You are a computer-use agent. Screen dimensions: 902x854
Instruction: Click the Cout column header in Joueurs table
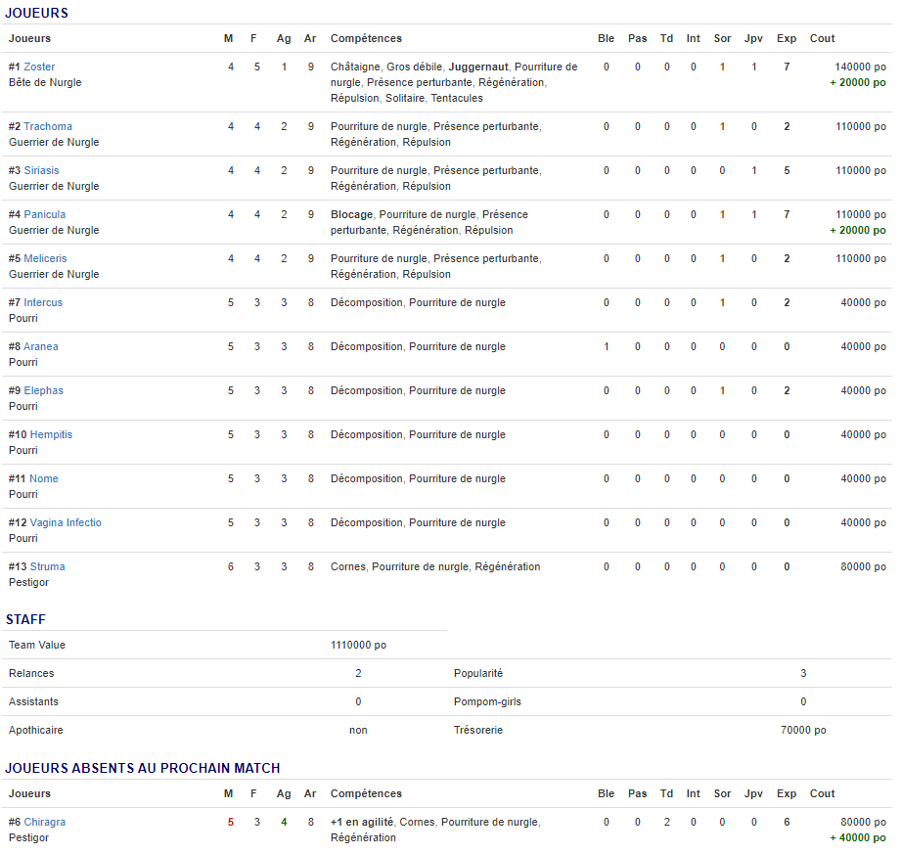(822, 38)
